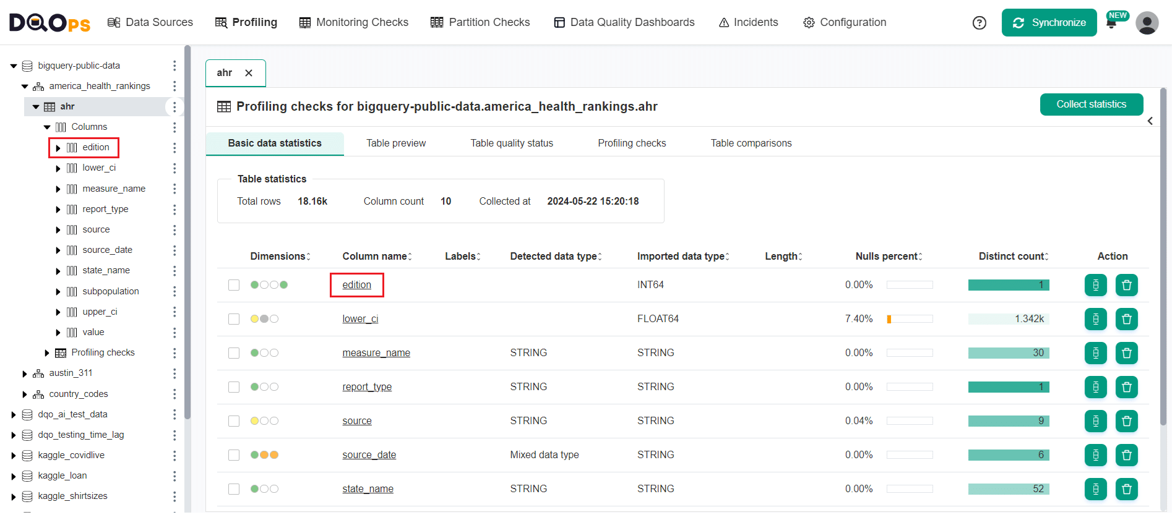This screenshot has height=520, width=1175.
Task: Sort by the Distinct count column header
Action: click(x=1014, y=257)
